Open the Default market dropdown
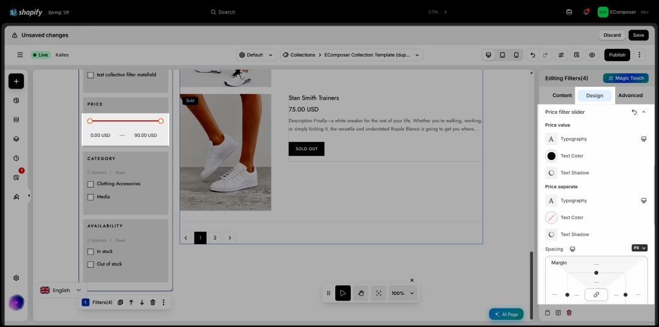 [x=257, y=55]
